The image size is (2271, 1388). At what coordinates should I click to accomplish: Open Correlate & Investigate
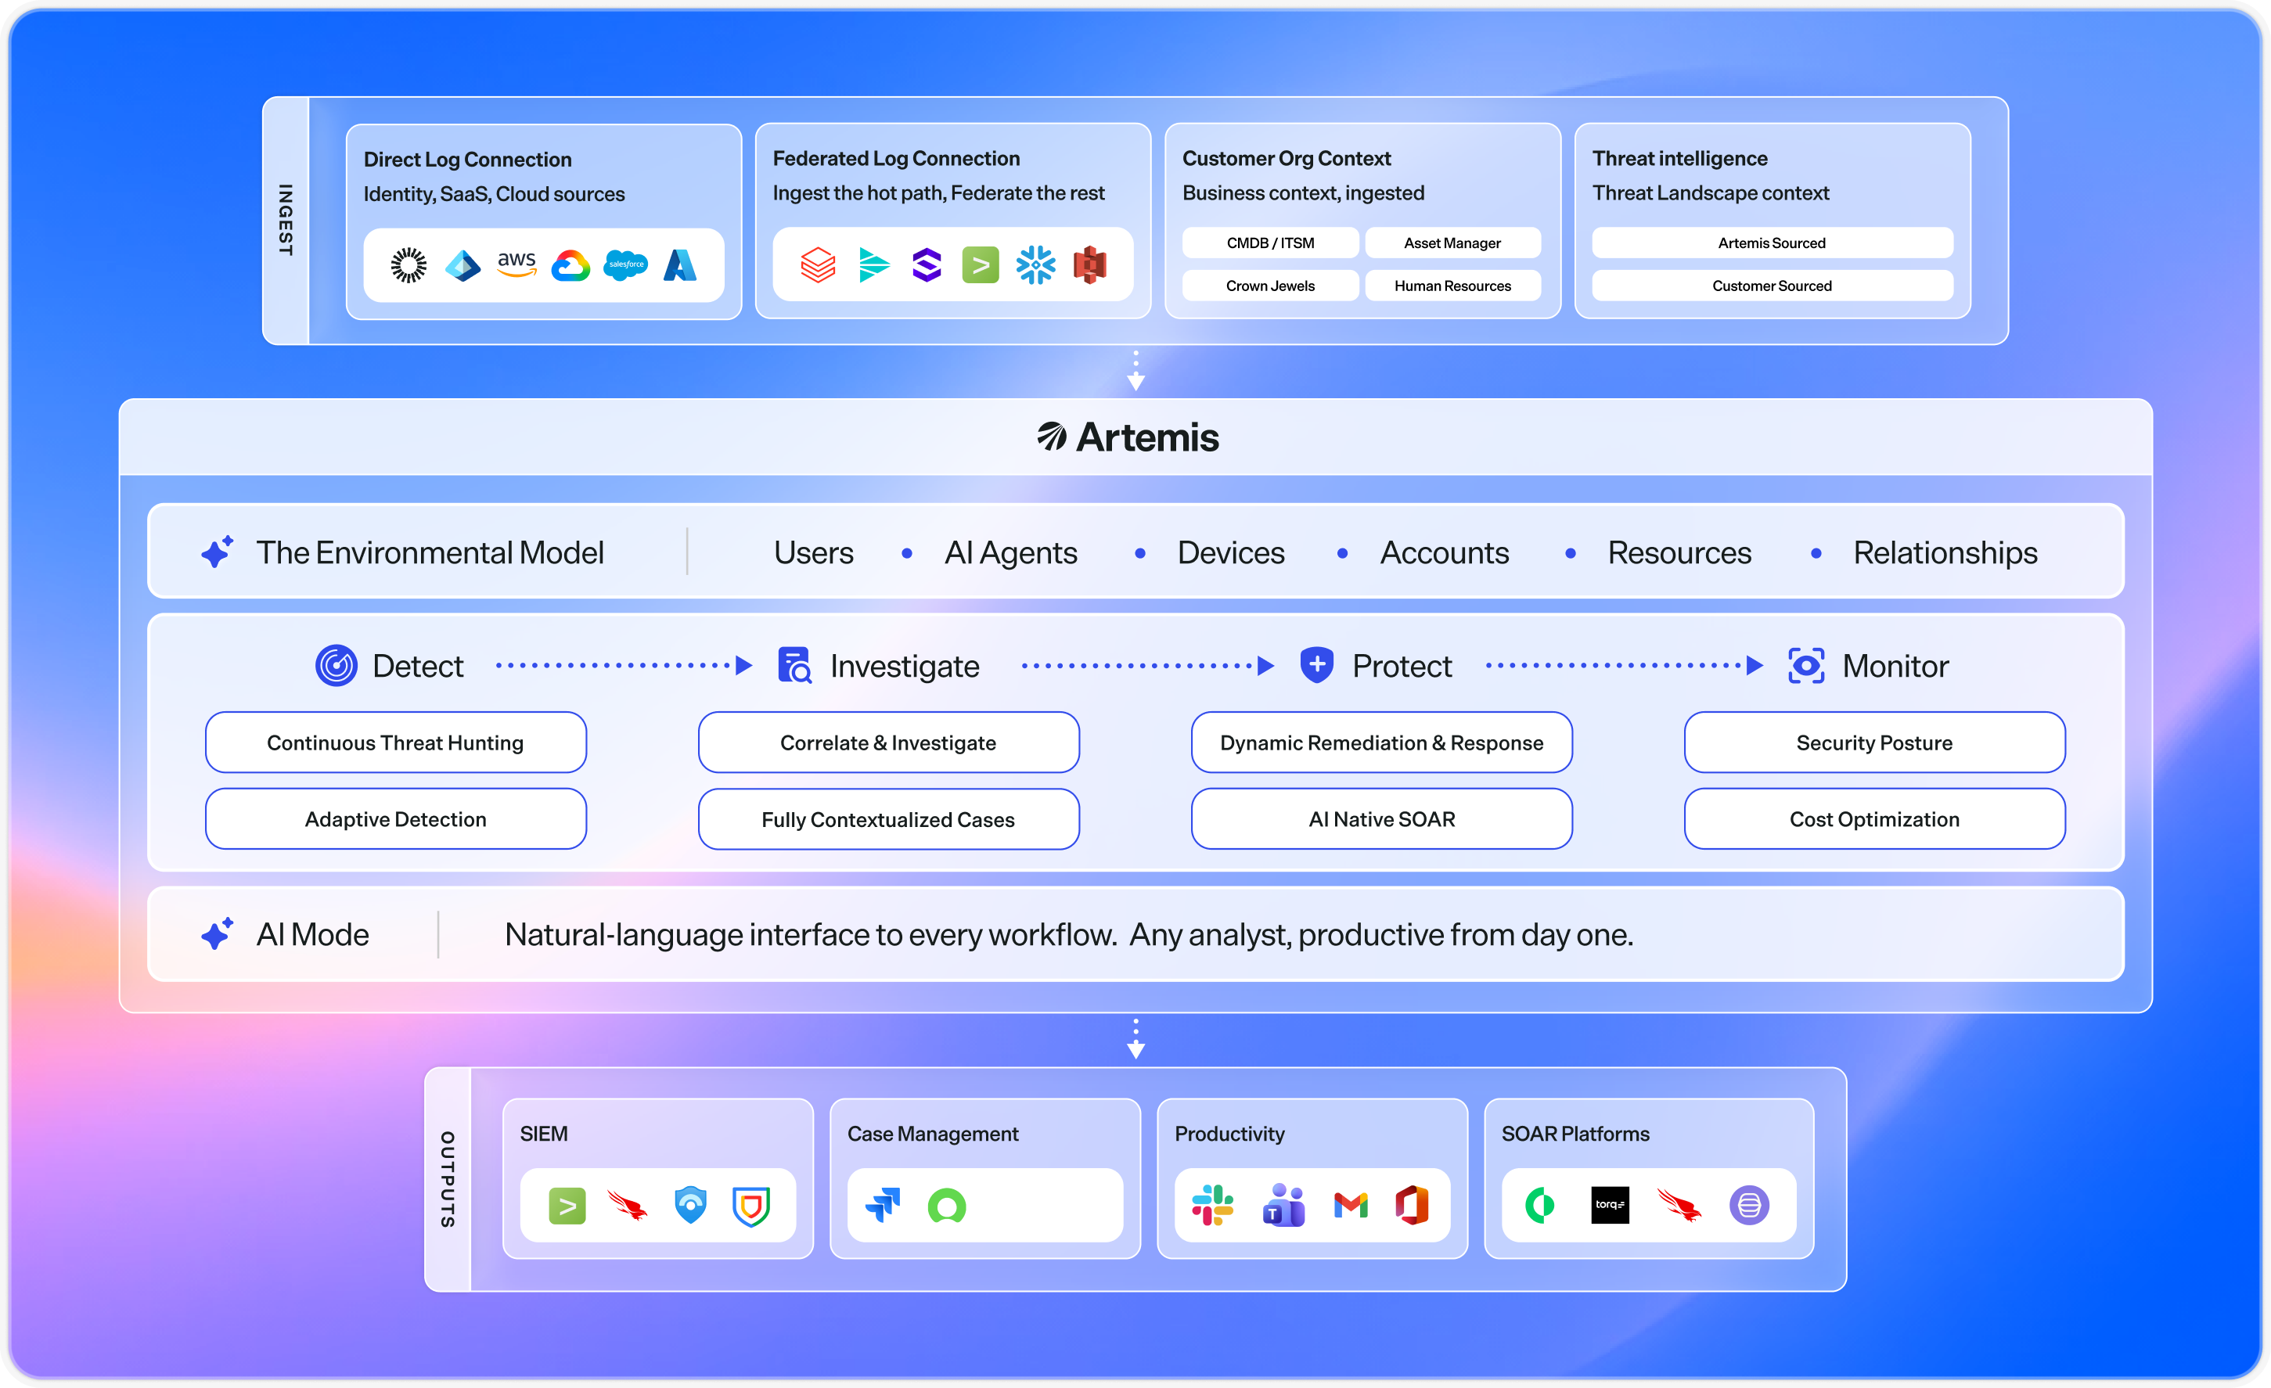pos(888,742)
